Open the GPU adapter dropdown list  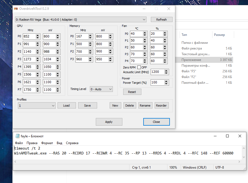click(81, 20)
